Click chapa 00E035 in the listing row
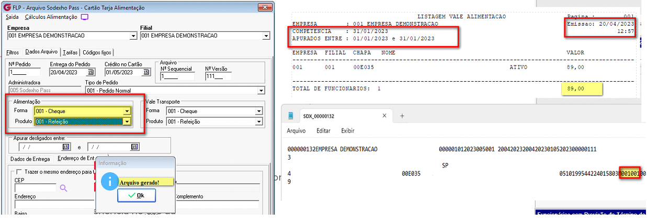The width and height of the screenshot is (647, 223). click(x=364, y=67)
